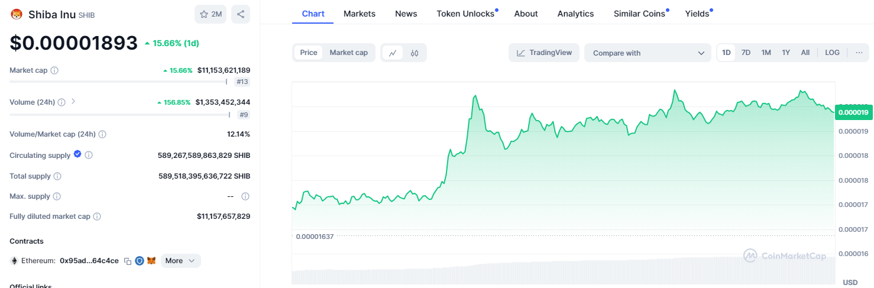This screenshot has width=874, height=288.
Task: Click the shield wallet icon
Action: click(140, 261)
